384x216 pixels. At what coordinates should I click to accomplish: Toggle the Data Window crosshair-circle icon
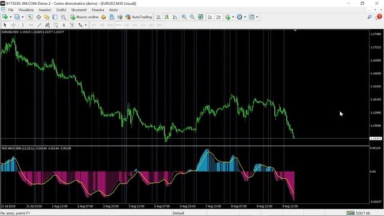pyautogui.click(x=38, y=17)
